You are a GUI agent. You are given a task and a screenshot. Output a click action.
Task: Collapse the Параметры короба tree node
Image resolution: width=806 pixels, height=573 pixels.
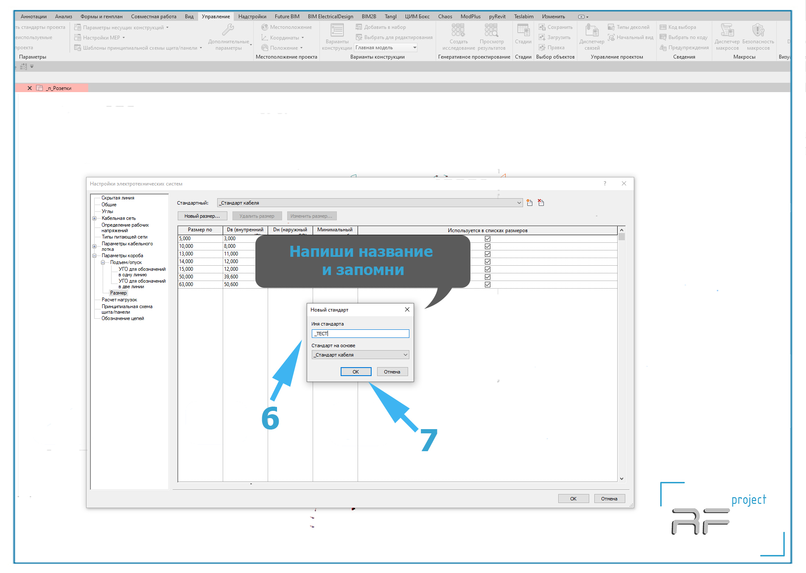pyautogui.click(x=94, y=256)
